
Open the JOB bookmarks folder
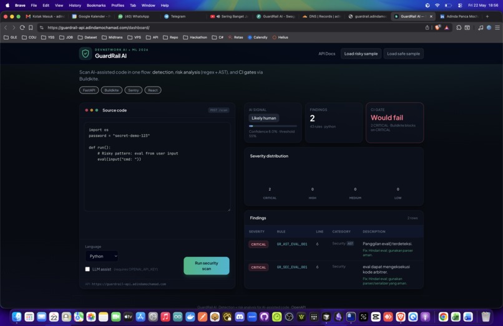[x=66, y=37]
